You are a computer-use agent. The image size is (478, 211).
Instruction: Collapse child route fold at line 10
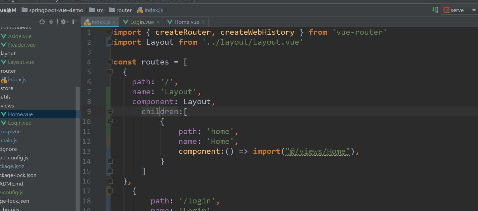pos(110,122)
